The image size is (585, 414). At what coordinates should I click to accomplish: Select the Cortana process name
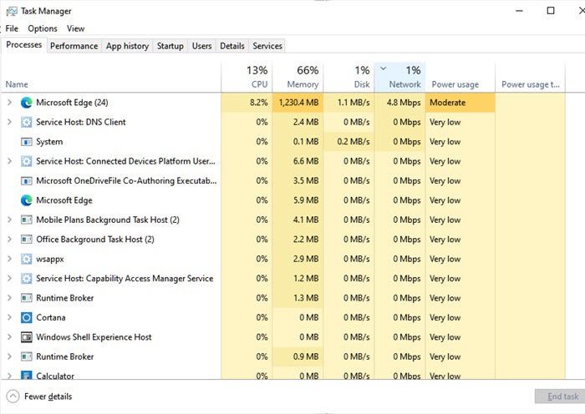(x=51, y=317)
